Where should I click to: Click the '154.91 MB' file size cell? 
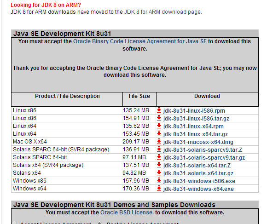[x=136, y=118]
